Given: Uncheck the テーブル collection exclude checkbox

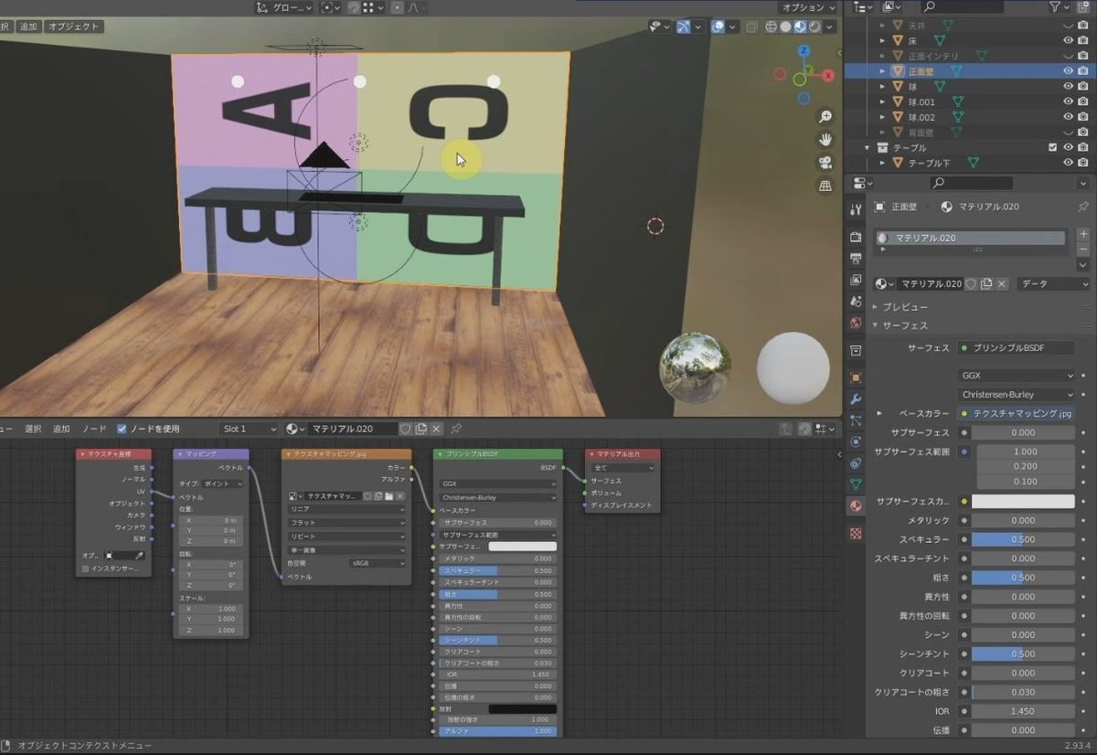Looking at the screenshot, I should point(1052,147).
